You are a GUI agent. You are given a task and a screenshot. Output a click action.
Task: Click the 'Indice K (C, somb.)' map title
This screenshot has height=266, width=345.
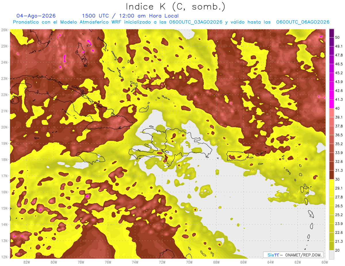[176, 7]
